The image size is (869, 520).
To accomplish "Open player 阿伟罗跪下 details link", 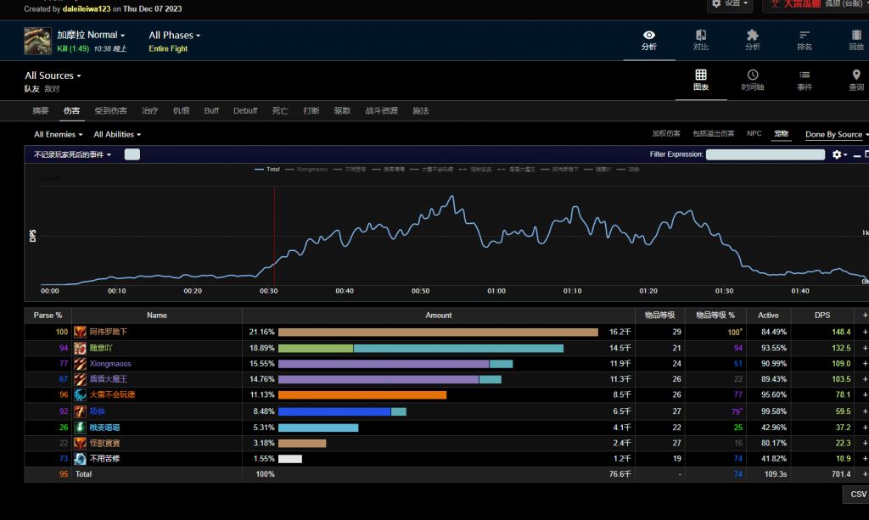I will (x=110, y=332).
